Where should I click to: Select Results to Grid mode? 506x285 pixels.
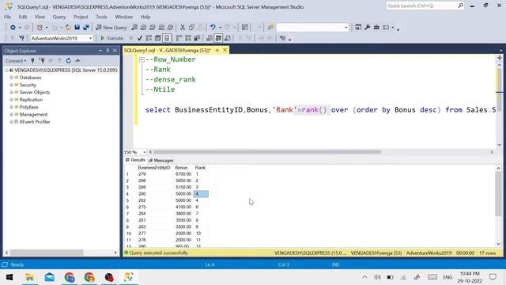218,38
